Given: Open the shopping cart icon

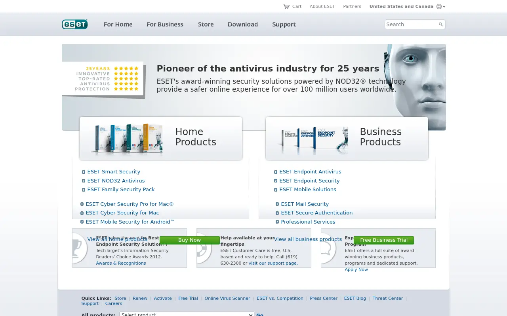Looking at the screenshot, I should pyautogui.click(x=286, y=6).
